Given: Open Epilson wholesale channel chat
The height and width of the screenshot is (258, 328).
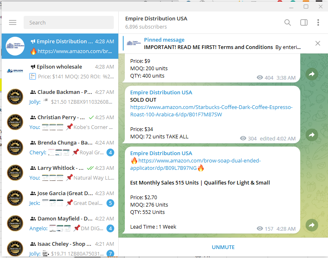Looking at the screenshot, I should click(x=60, y=71).
